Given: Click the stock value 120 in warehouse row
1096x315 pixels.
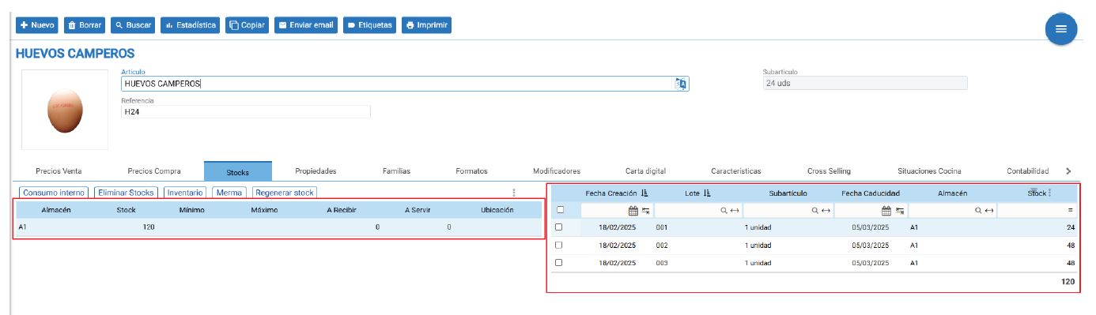Looking at the screenshot, I should [x=148, y=227].
